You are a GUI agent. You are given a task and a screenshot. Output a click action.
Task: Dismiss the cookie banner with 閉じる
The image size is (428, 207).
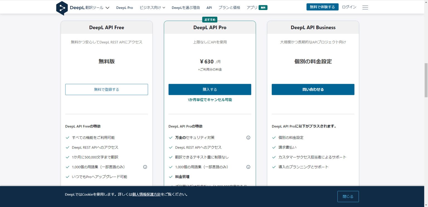348,196
